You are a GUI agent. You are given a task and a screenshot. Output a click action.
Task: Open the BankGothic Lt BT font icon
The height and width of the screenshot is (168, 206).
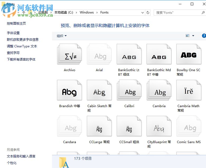[x=129, y=54]
